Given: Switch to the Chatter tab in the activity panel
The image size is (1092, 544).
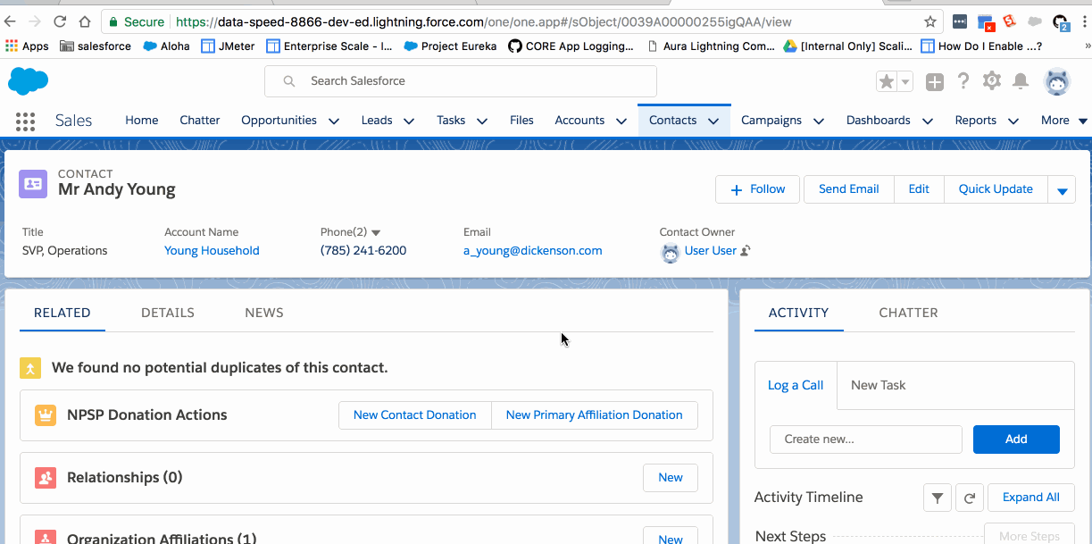Looking at the screenshot, I should pyautogui.click(x=908, y=313).
